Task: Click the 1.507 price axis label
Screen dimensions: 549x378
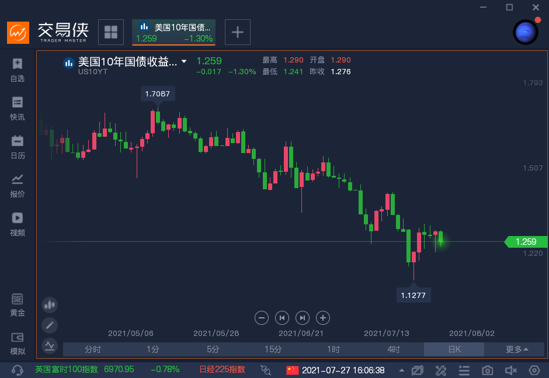Action: (533, 168)
